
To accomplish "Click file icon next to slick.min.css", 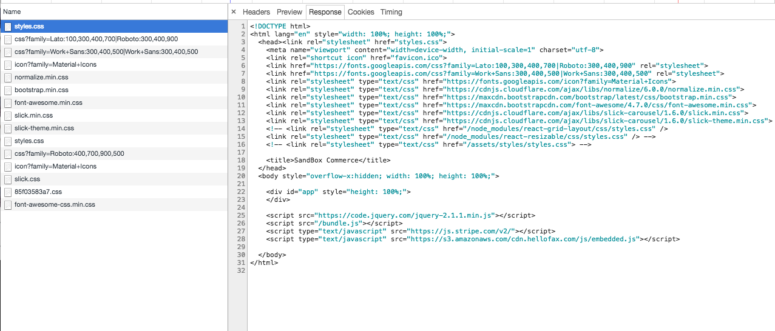I will (8, 116).
